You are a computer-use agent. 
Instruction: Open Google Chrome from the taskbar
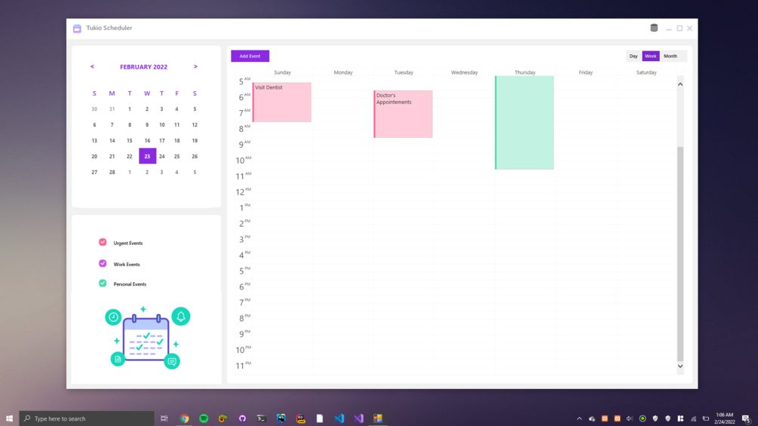(184, 418)
